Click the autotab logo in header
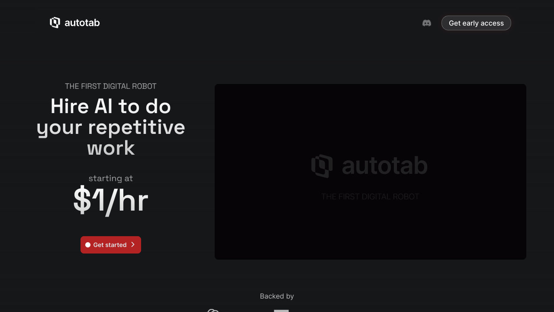The image size is (554, 312). [x=75, y=23]
